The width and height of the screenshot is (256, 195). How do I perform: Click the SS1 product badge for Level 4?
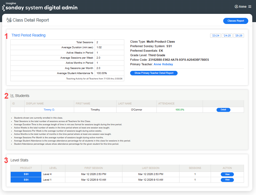click(26, 174)
